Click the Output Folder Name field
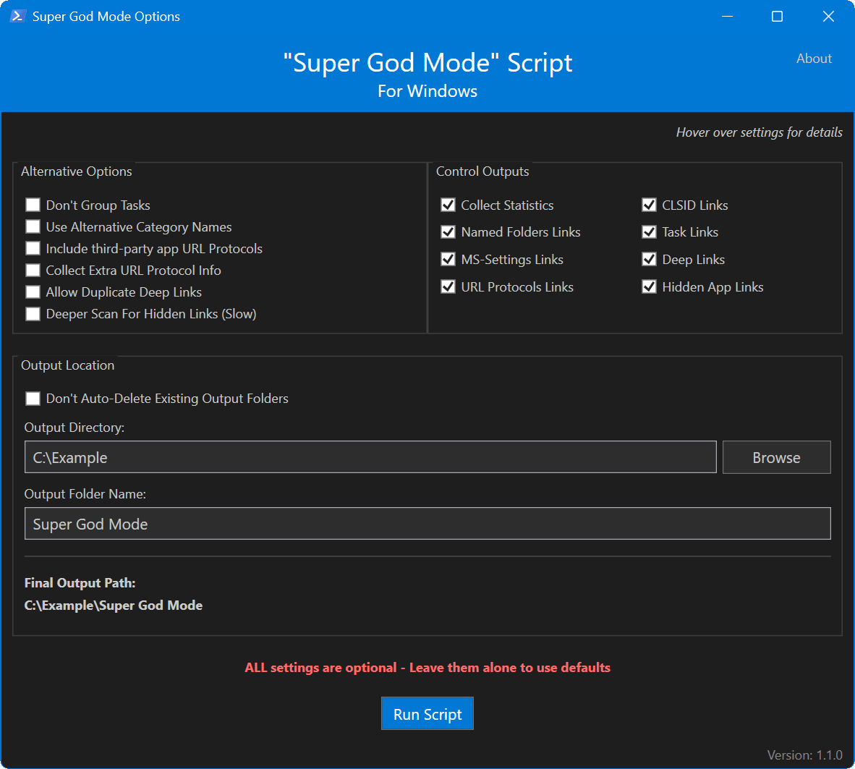Screen dimensions: 855x769 click(x=427, y=523)
